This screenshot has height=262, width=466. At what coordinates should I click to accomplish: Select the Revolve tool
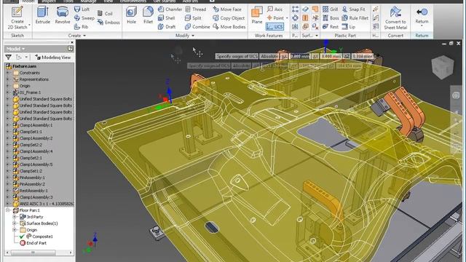[x=63, y=15]
